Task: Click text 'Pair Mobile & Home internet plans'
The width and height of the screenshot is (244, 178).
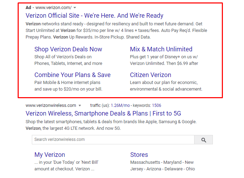Action: pyautogui.click(x=67, y=82)
